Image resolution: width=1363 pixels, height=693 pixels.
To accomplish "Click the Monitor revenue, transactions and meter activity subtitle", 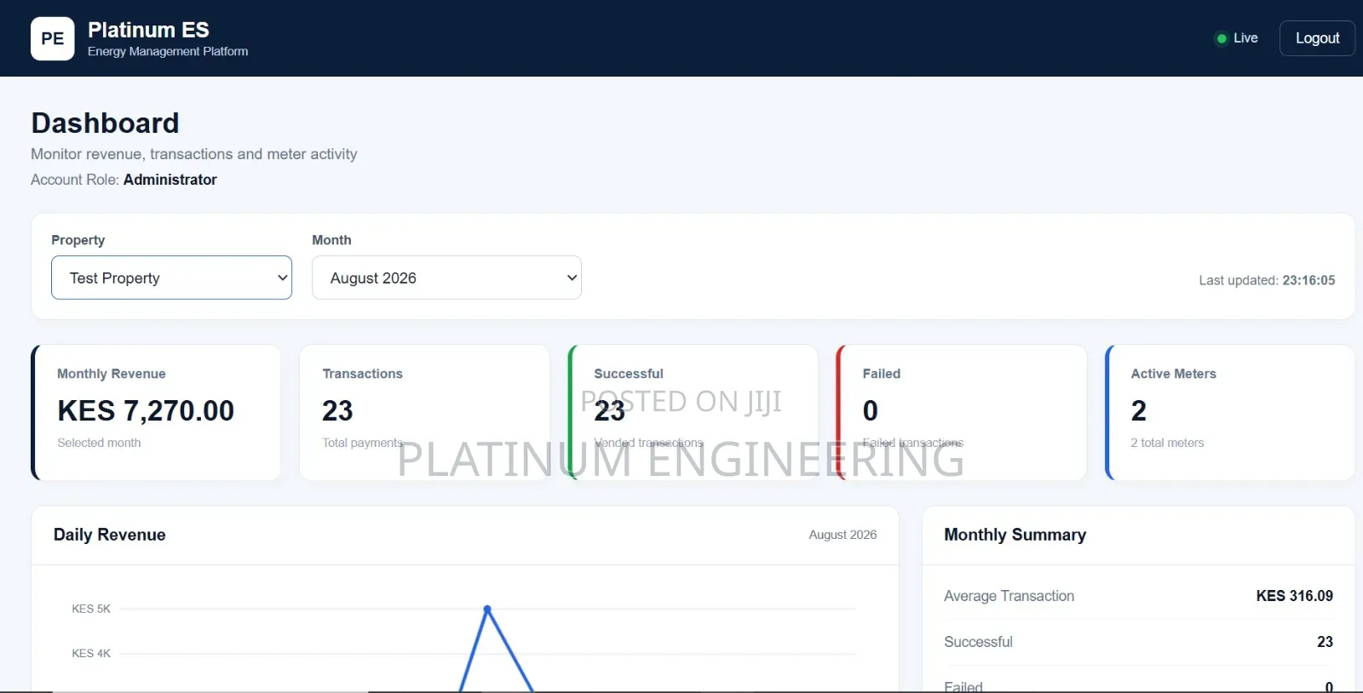I will coord(194,154).
